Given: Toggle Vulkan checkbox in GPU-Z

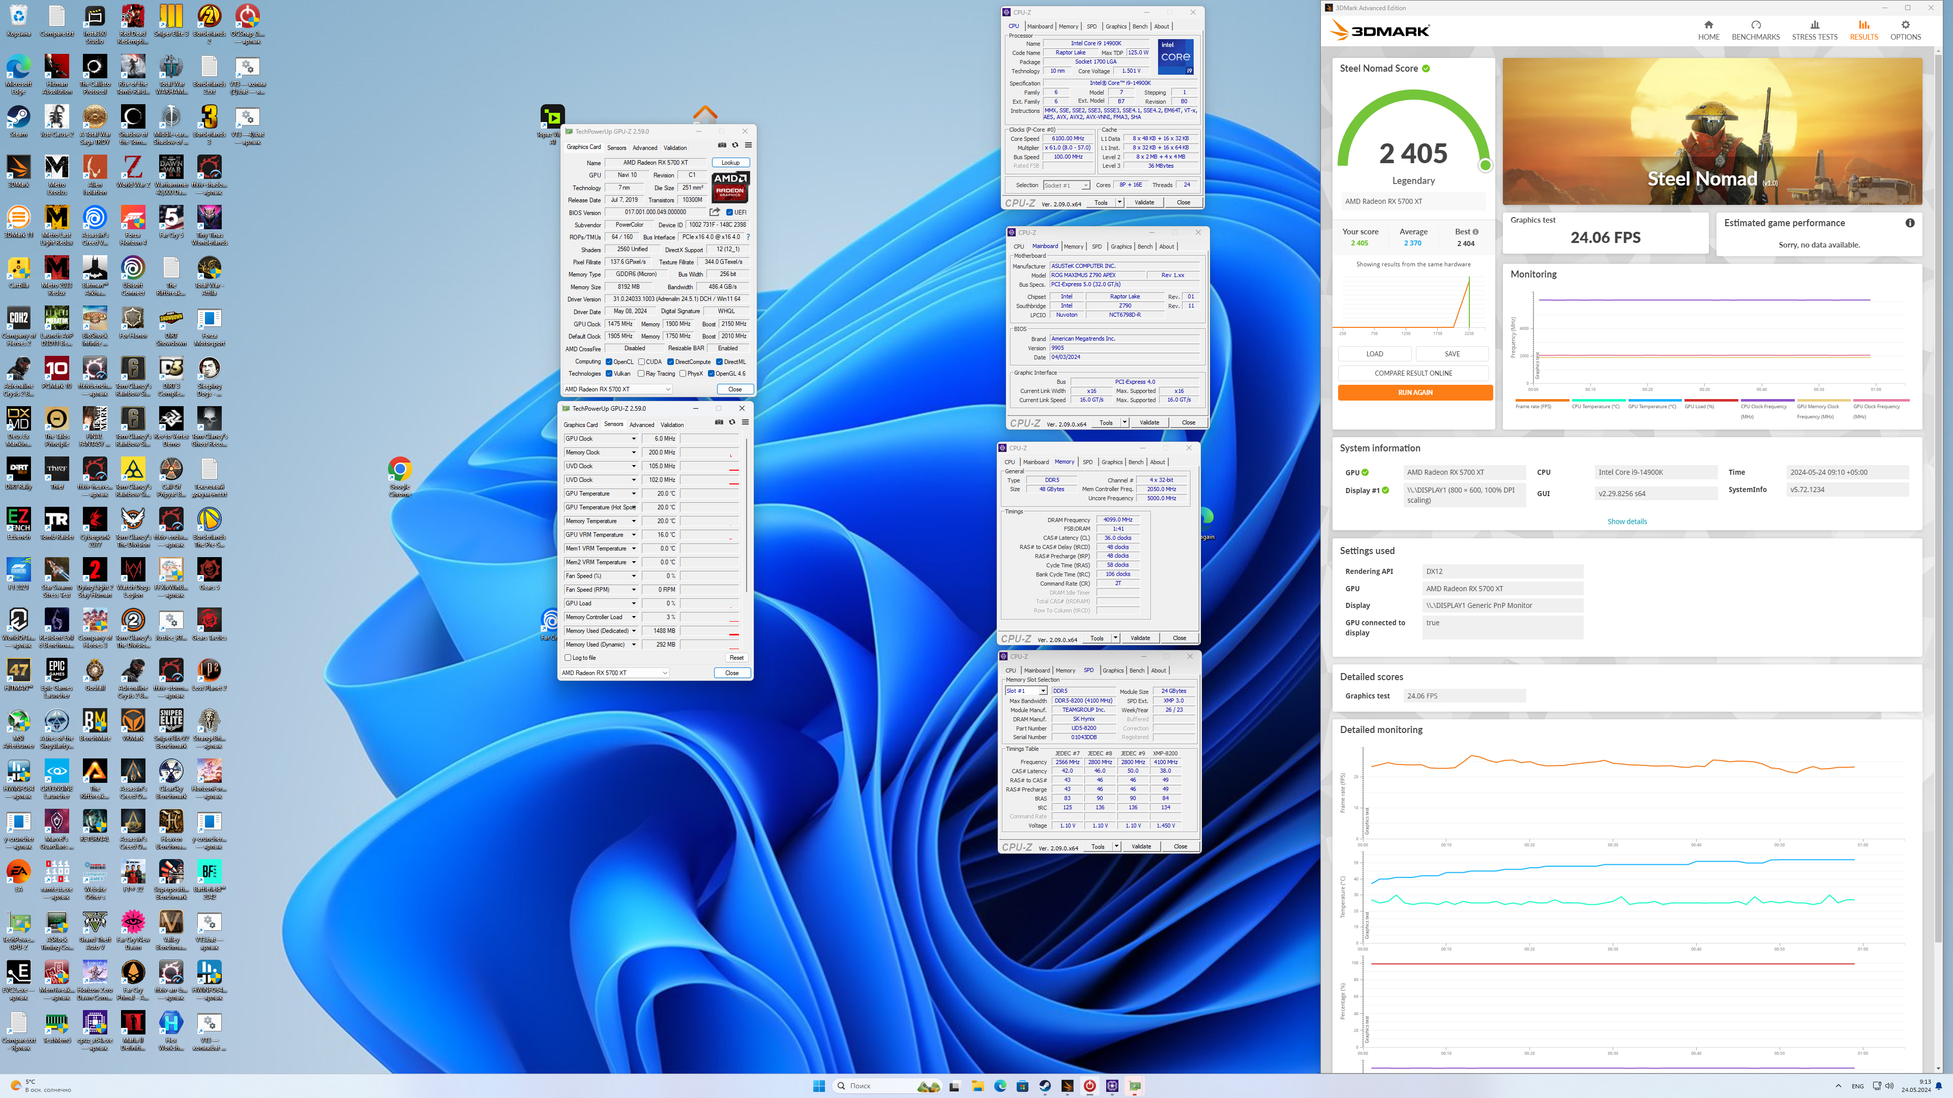Looking at the screenshot, I should [609, 374].
